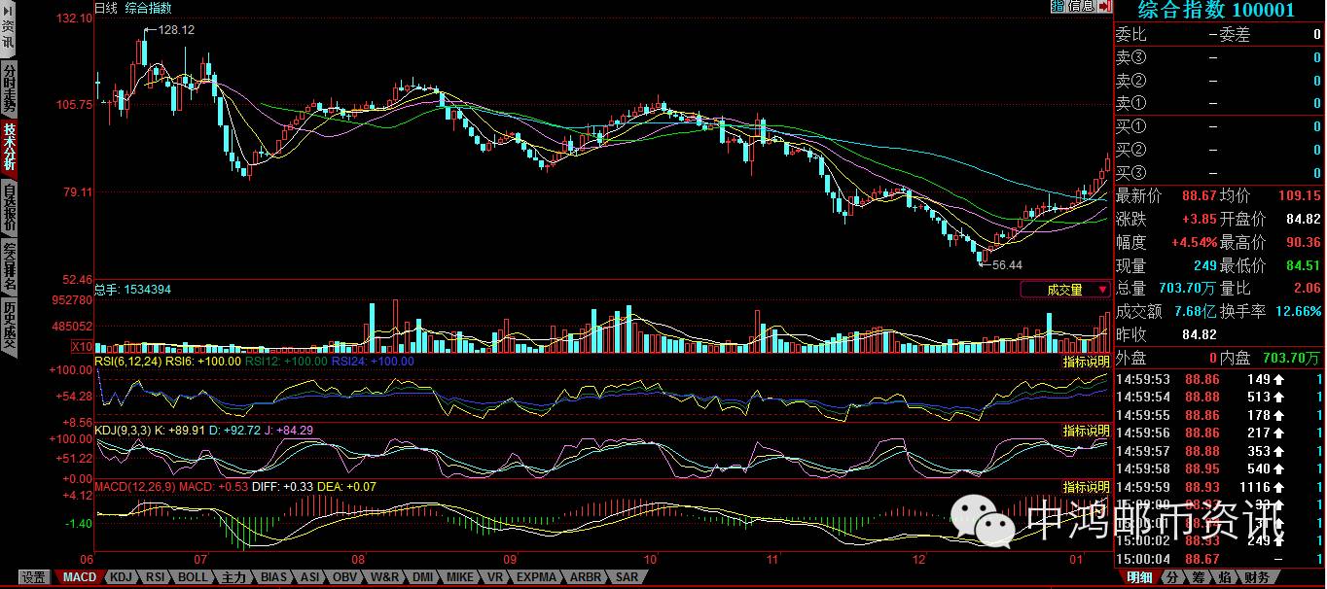Open the 成交量 dropdown

pos(1065,289)
